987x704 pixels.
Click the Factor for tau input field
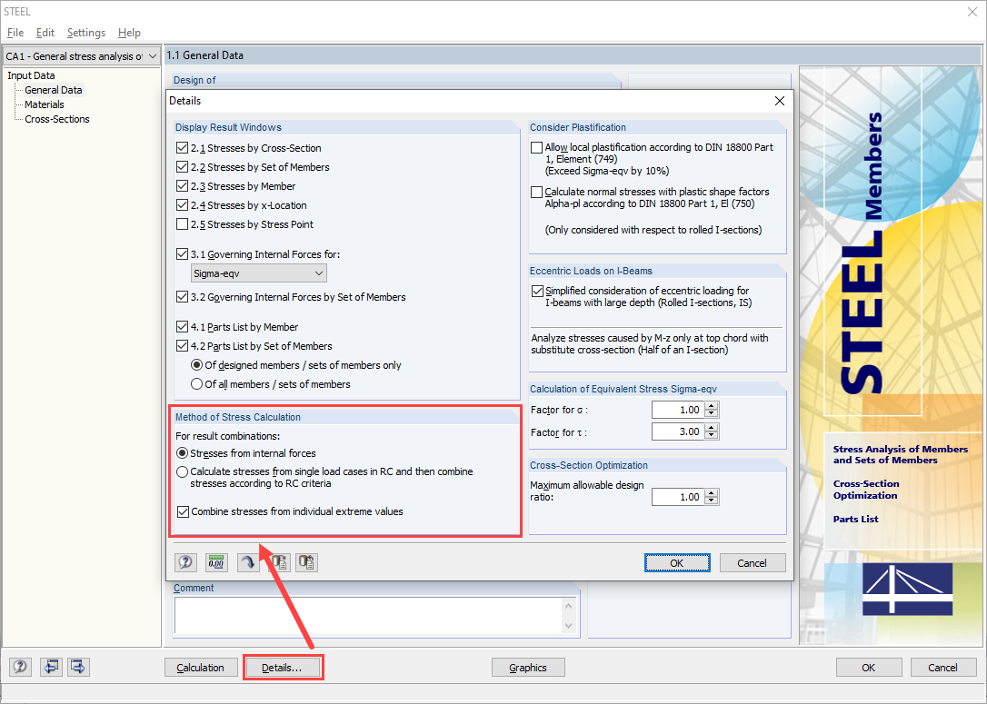pyautogui.click(x=678, y=431)
